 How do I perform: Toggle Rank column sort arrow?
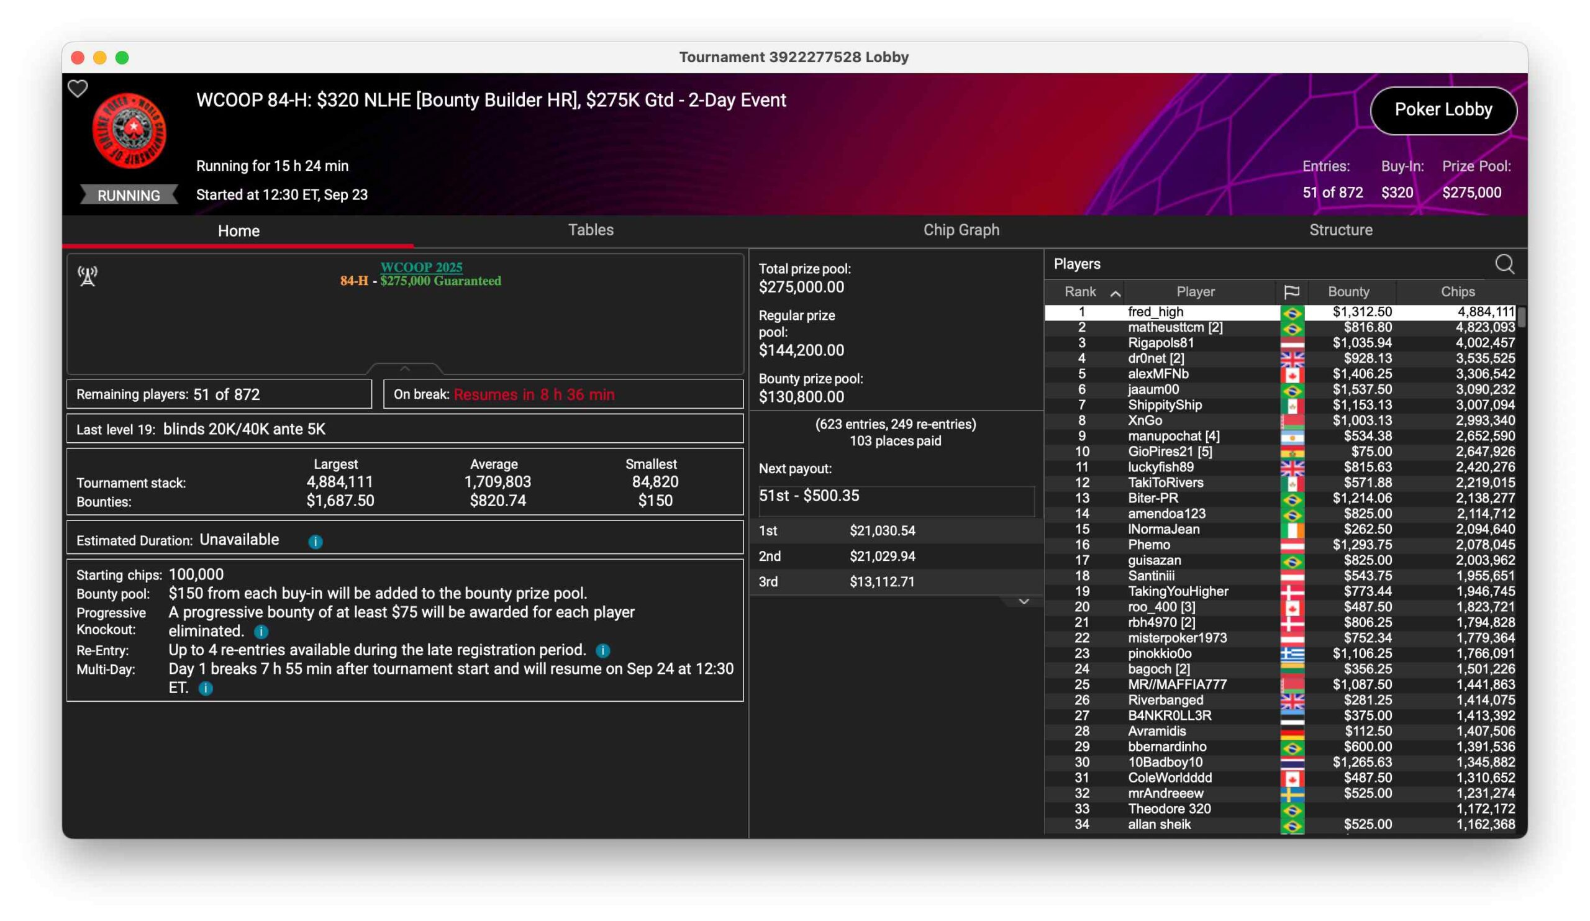coord(1115,293)
